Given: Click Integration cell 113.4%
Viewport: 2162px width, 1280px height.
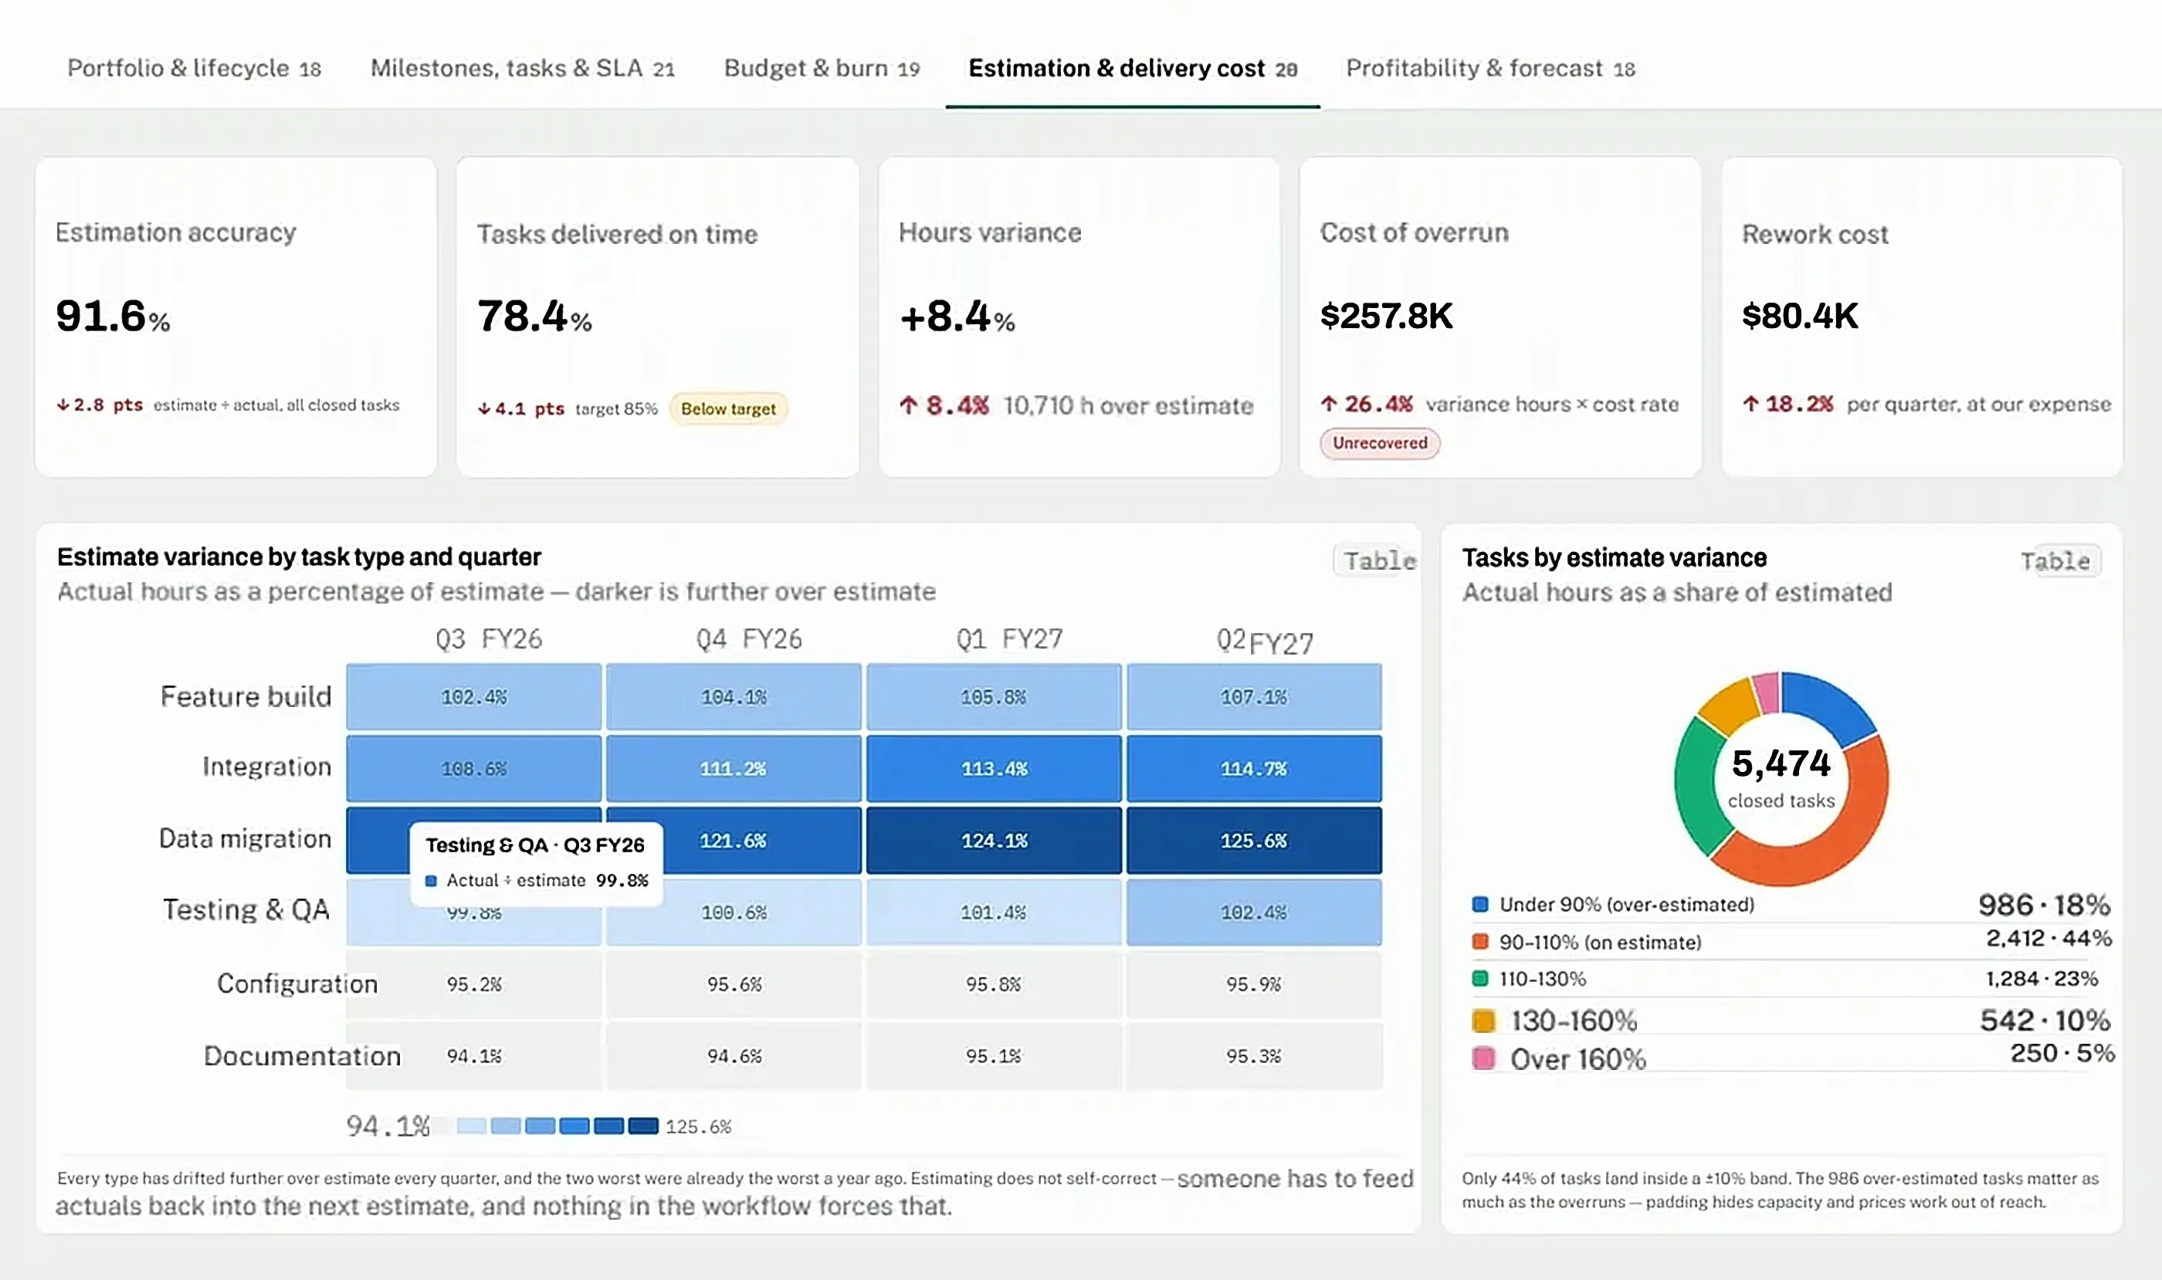Looking at the screenshot, I should [994, 768].
